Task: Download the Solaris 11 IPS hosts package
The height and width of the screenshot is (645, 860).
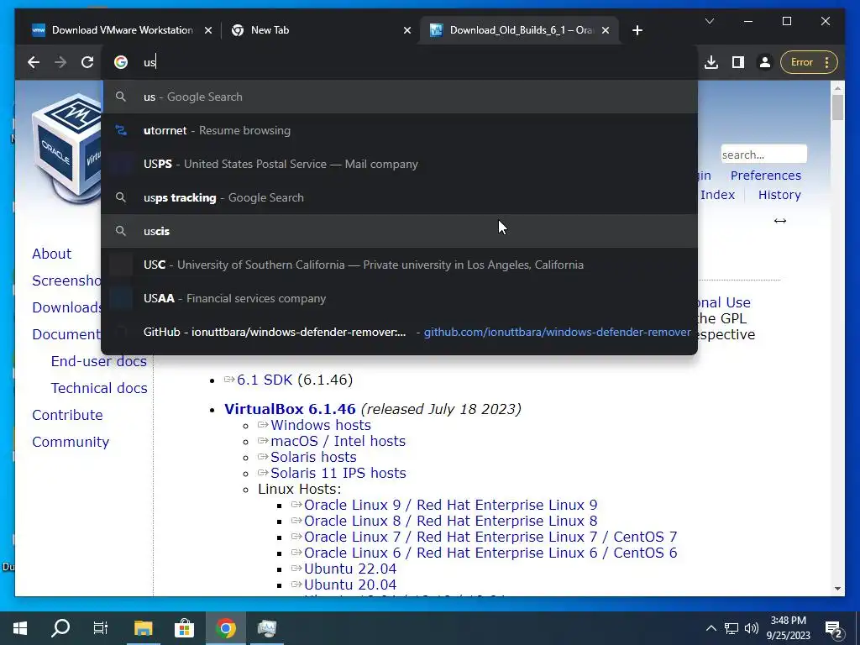Action: pyautogui.click(x=338, y=473)
